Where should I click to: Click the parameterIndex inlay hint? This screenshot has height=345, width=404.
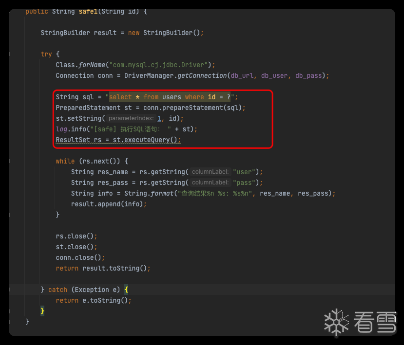coord(131,118)
